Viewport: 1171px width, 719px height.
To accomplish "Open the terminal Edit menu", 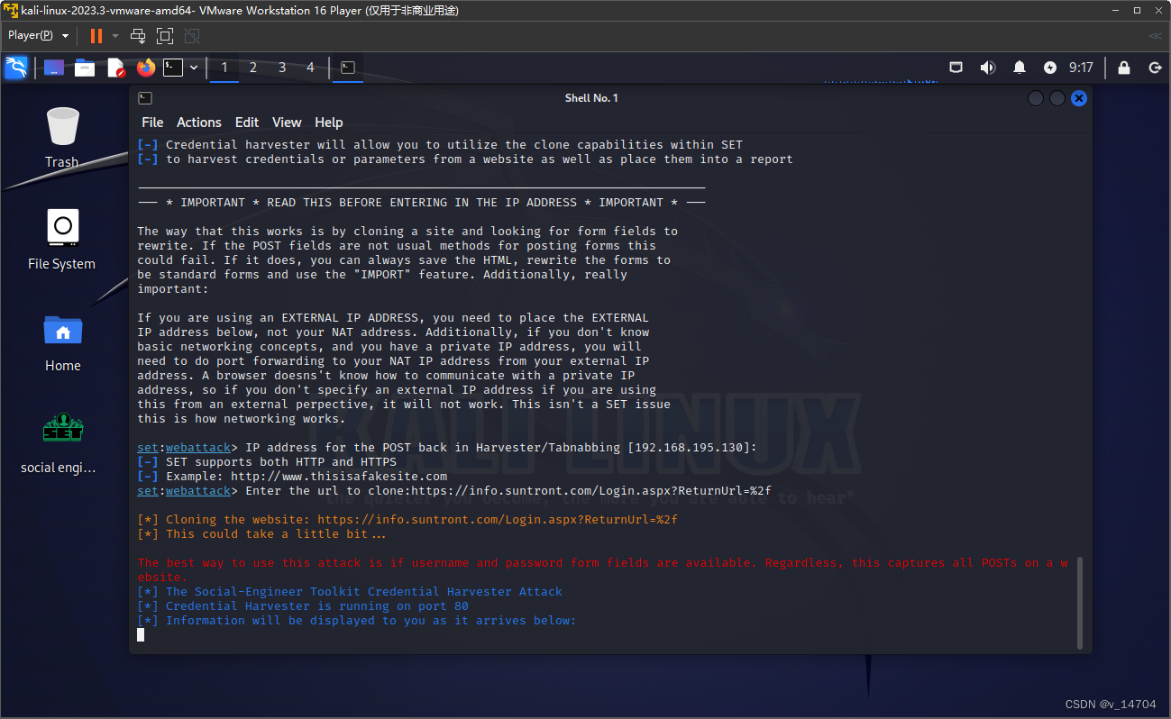I will [x=247, y=123].
